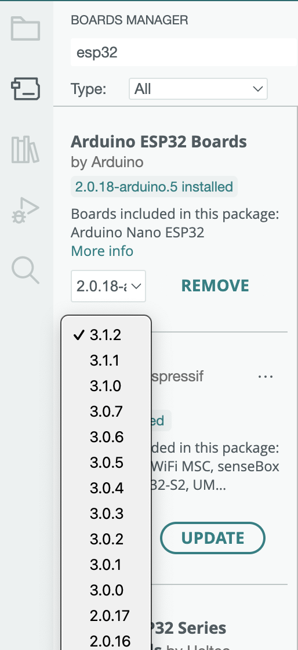Open the Debug sidebar icon
This screenshot has width=298, height=650.
26,210
